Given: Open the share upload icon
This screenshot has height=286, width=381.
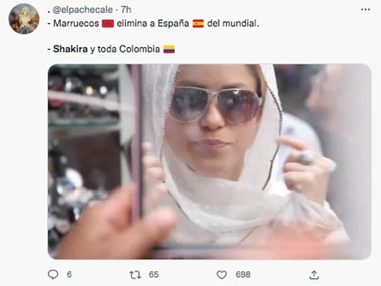Looking at the screenshot, I should click(314, 275).
